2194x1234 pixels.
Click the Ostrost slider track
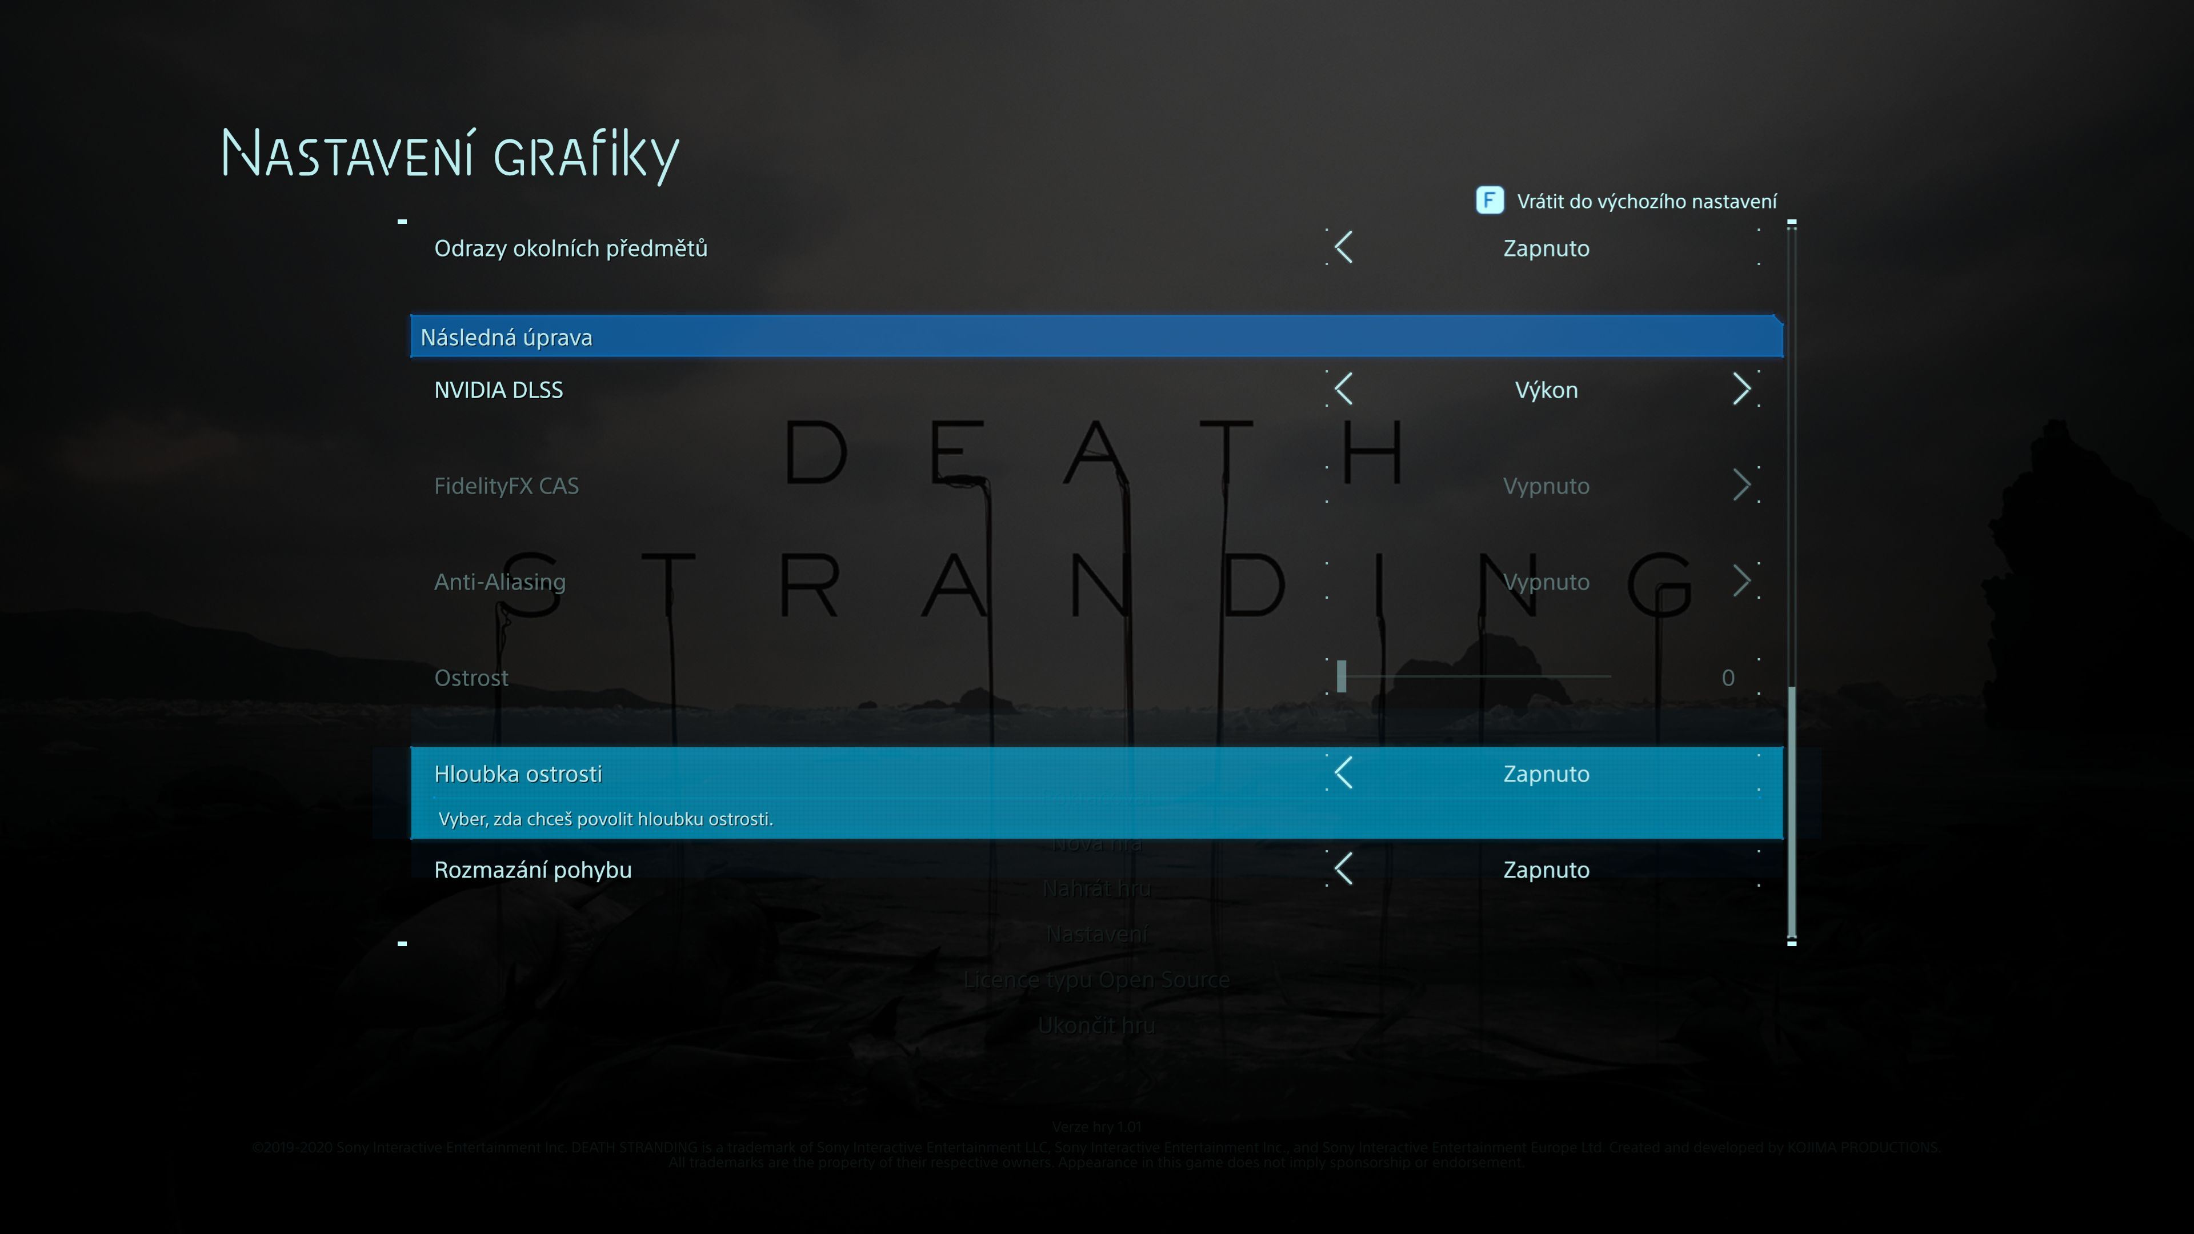pos(1474,676)
